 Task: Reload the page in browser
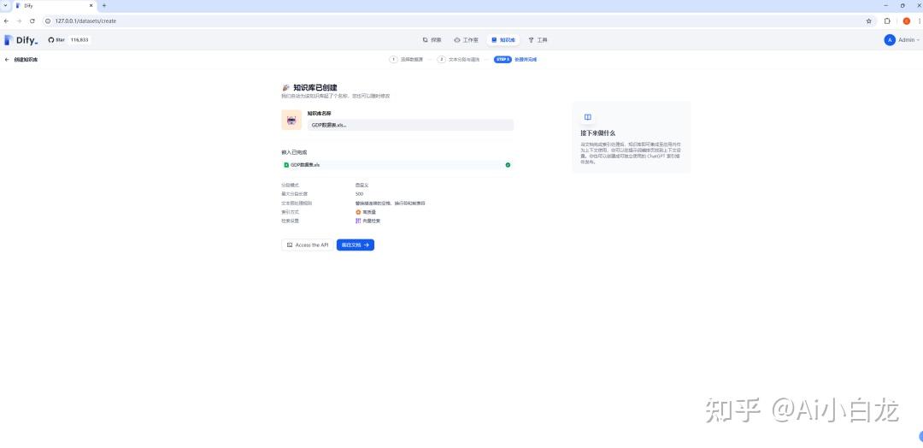tap(32, 21)
